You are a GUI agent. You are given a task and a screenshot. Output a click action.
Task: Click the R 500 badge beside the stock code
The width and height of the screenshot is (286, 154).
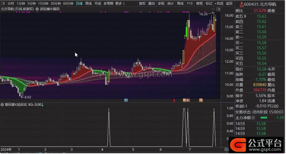pyautogui.click(x=242, y=5)
